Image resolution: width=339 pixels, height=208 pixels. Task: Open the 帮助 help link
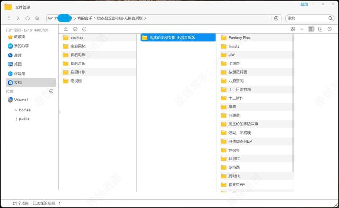coord(304,4)
